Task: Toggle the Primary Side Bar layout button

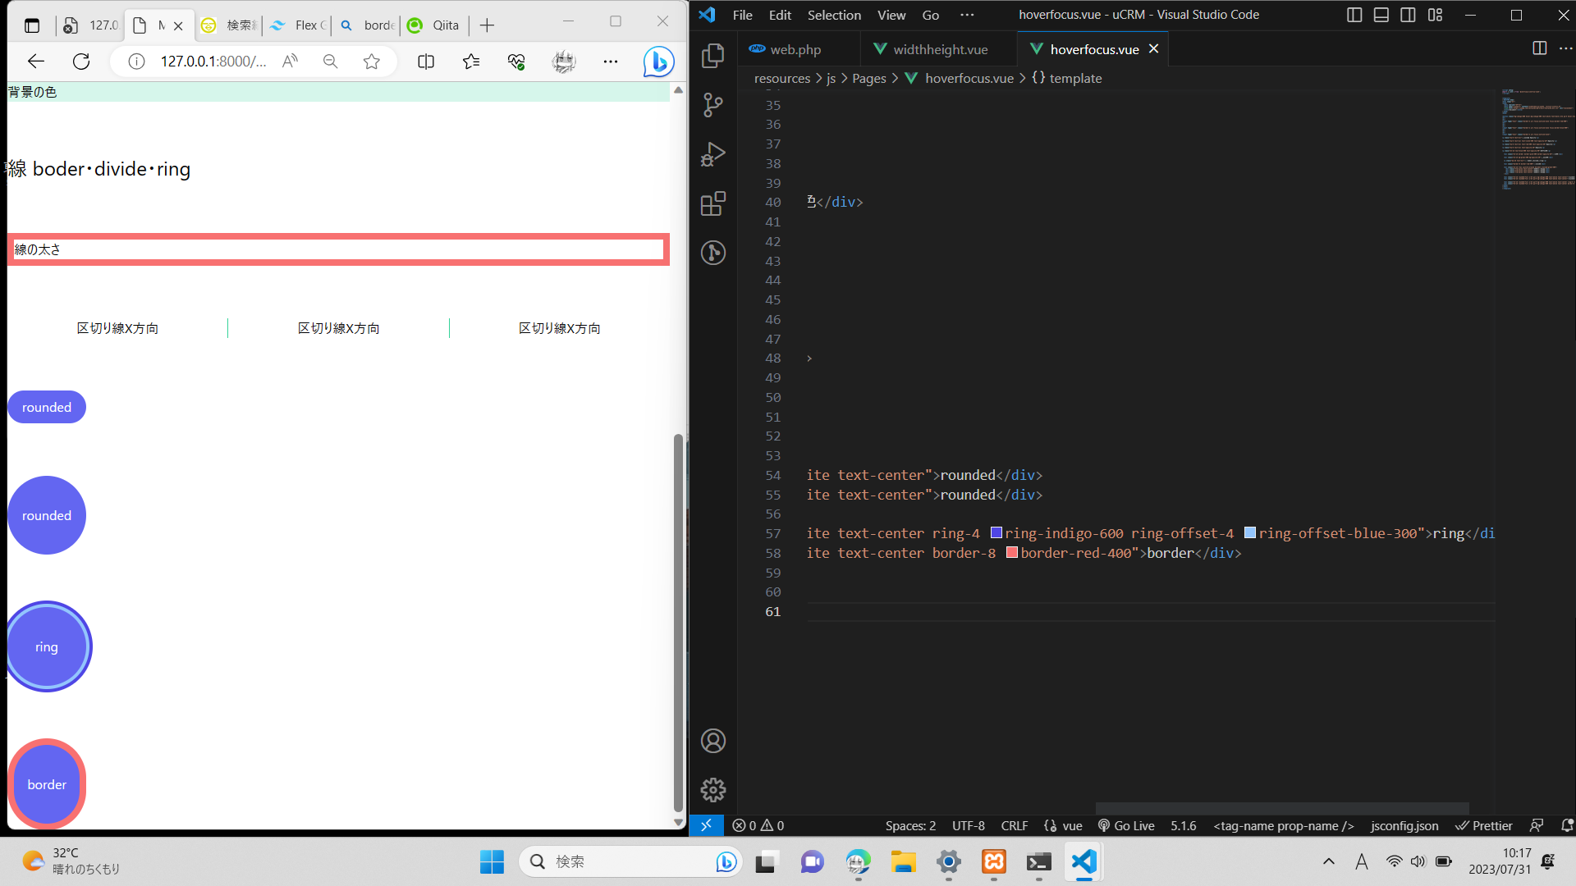Action: click(x=1354, y=15)
